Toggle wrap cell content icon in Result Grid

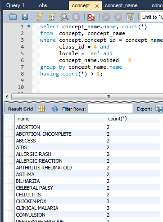click(41, 109)
